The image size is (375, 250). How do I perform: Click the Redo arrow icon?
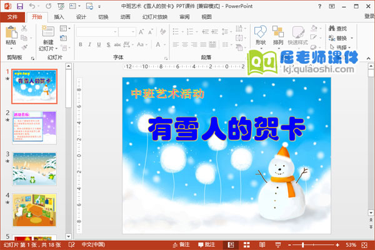[49, 6]
